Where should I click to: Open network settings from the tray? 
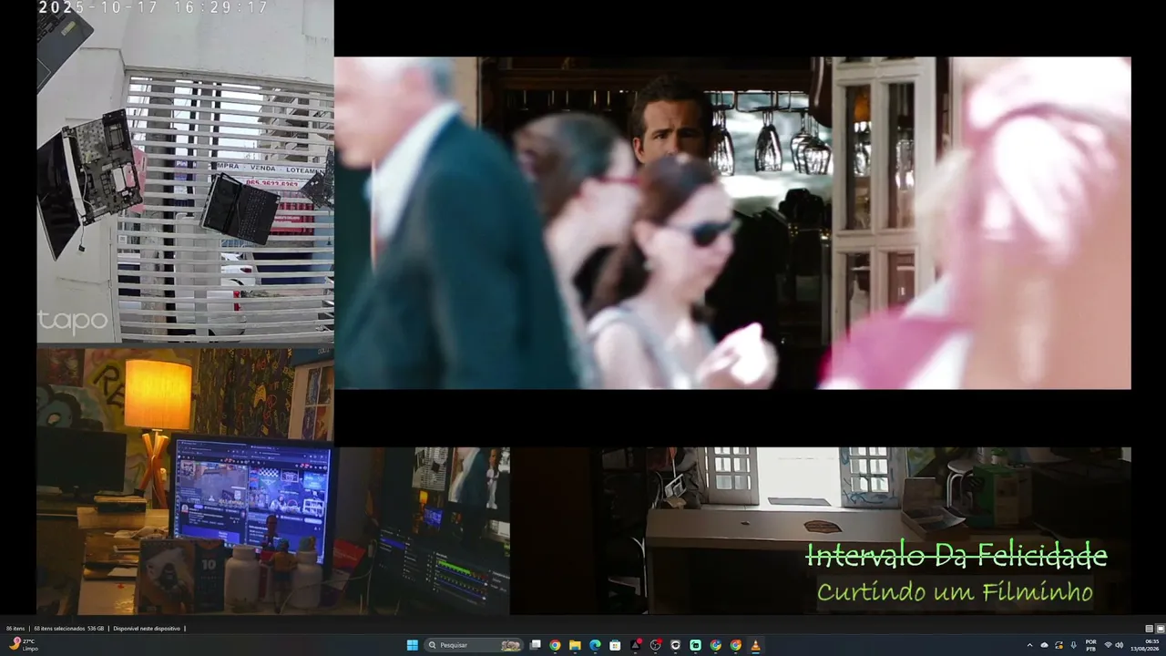click(1109, 645)
